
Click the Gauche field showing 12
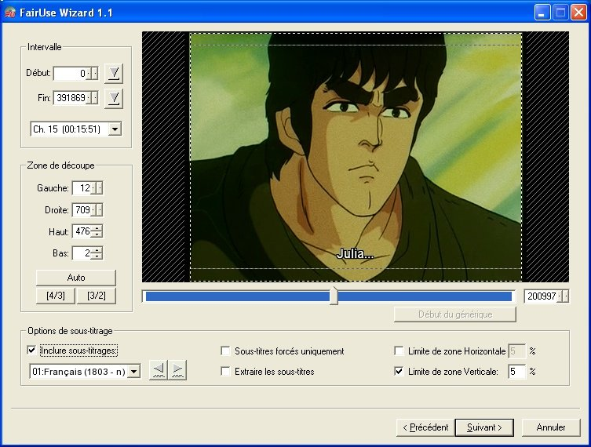pyautogui.click(x=82, y=188)
